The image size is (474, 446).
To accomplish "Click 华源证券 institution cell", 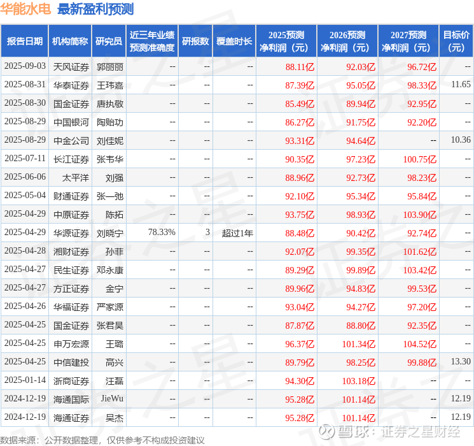I will (71, 233).
